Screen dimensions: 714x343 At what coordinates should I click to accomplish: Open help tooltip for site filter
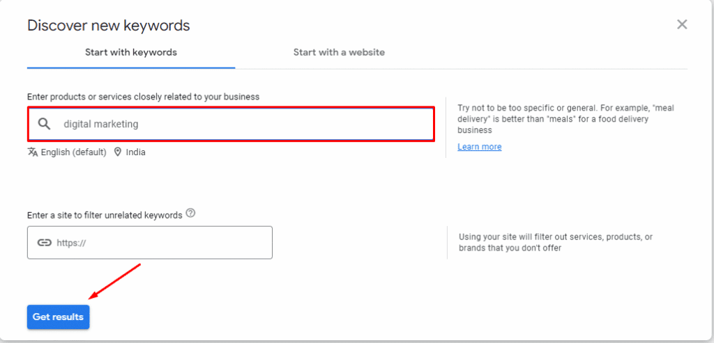[x=191, y=214]
